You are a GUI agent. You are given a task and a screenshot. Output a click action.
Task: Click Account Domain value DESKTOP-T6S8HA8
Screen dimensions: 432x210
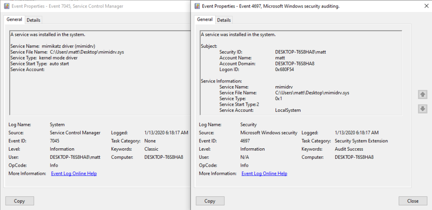295,63
